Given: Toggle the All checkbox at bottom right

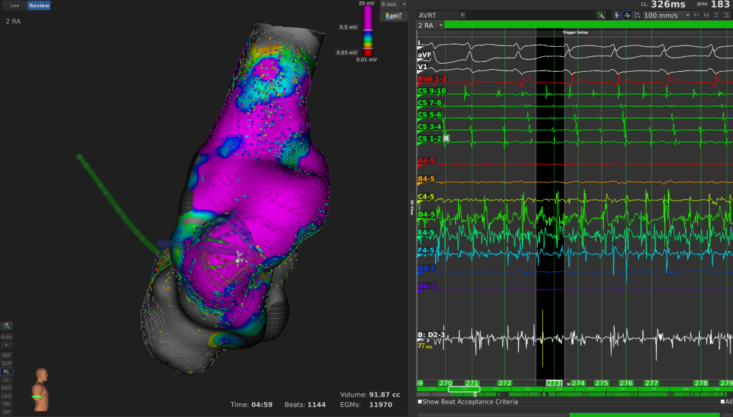Looking at the screenshot, I should [x=721, y=401].
